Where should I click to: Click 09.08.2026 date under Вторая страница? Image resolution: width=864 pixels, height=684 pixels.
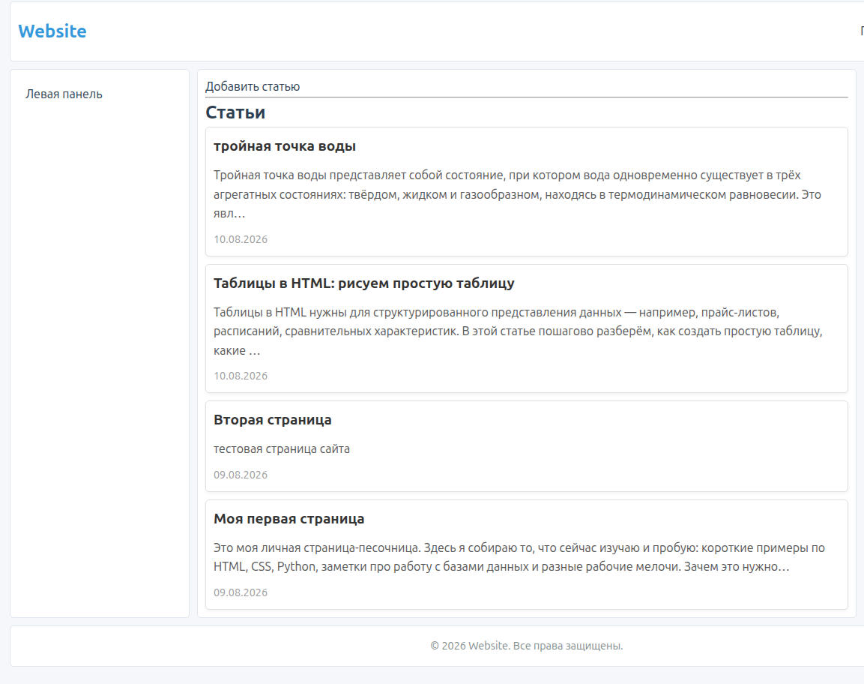point(241,475)
